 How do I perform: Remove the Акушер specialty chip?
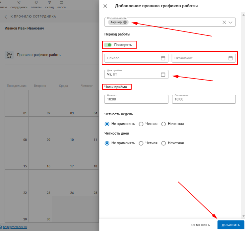[125, 22]
